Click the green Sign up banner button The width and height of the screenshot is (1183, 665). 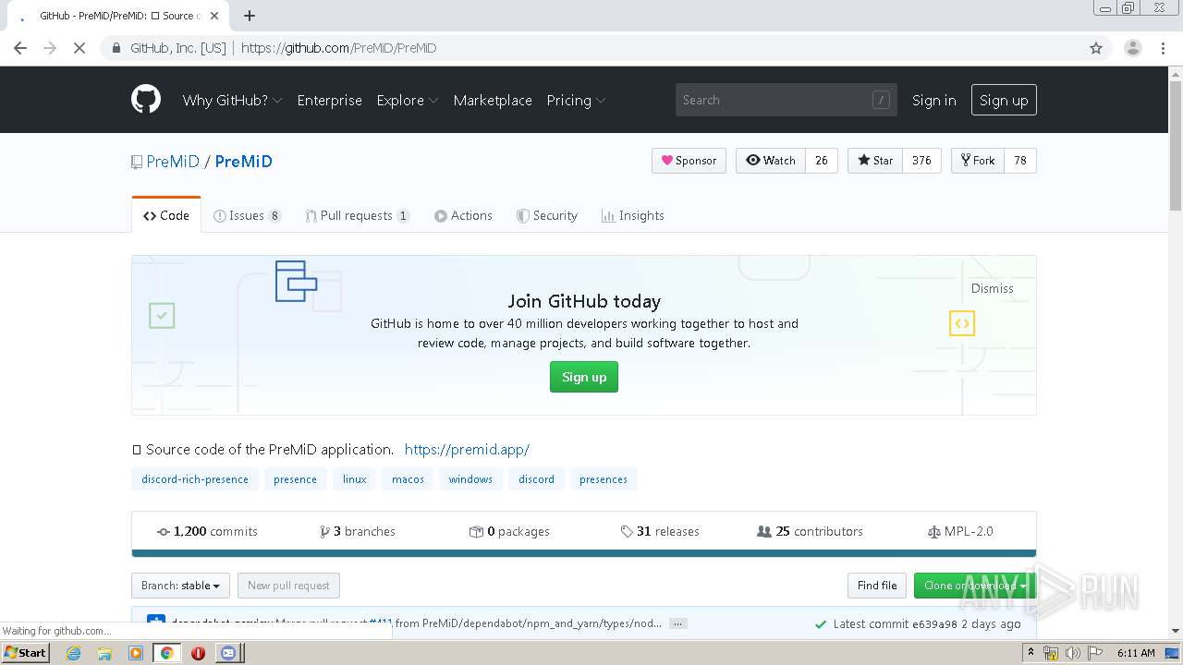584,377
